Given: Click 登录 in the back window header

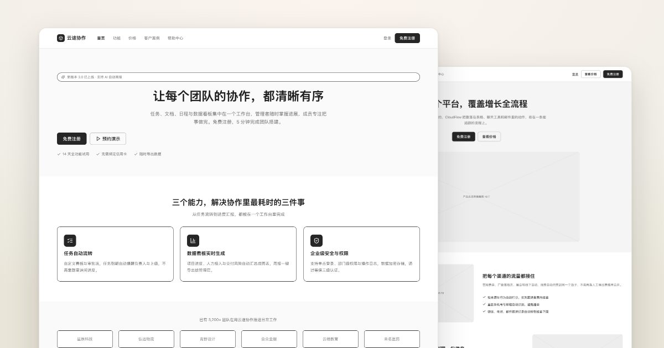Looking at the screenshot, I should pos(575,74).
